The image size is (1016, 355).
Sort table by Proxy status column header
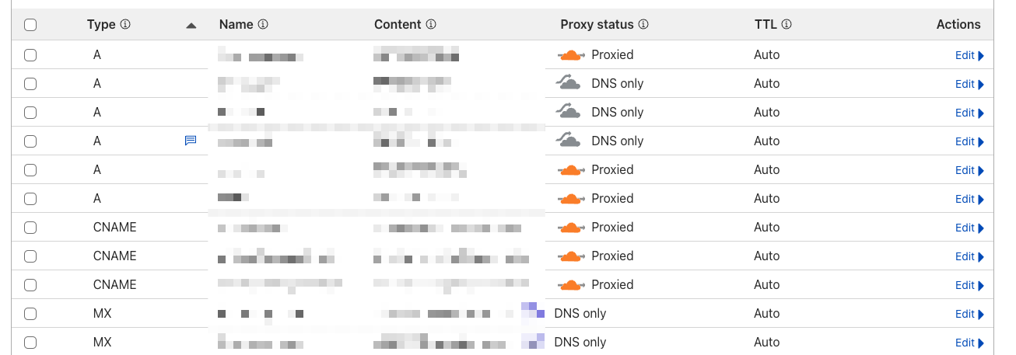pos(597,25)
